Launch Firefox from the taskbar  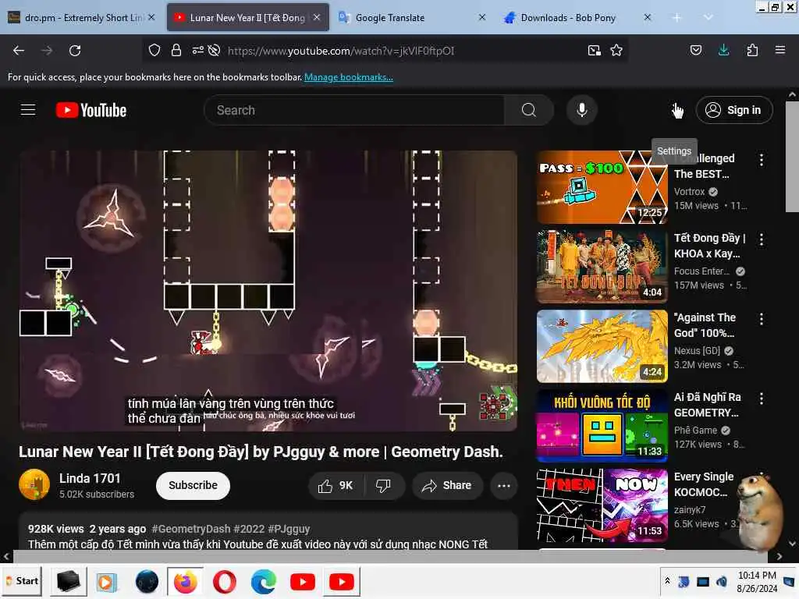(x=186, y=582)
